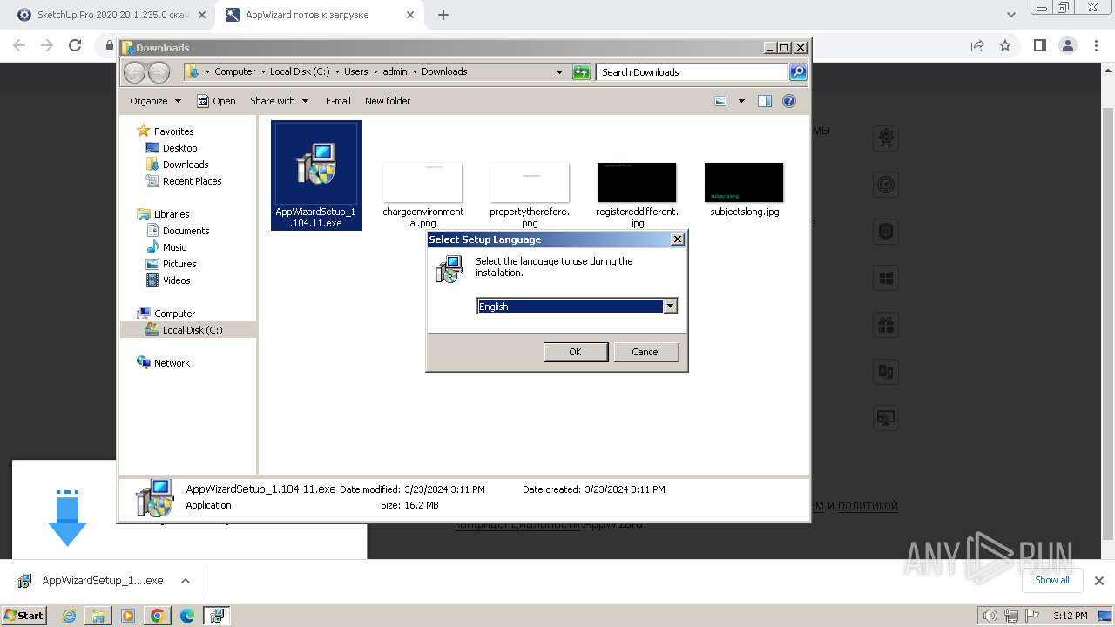Open Explorer help icon
1115x627 pixels.
point(789,101)
